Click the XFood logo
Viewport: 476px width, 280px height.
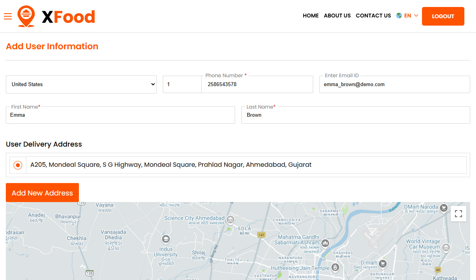(56, 16)
